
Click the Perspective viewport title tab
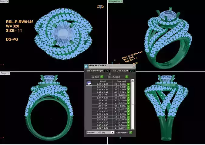[114, 2]
